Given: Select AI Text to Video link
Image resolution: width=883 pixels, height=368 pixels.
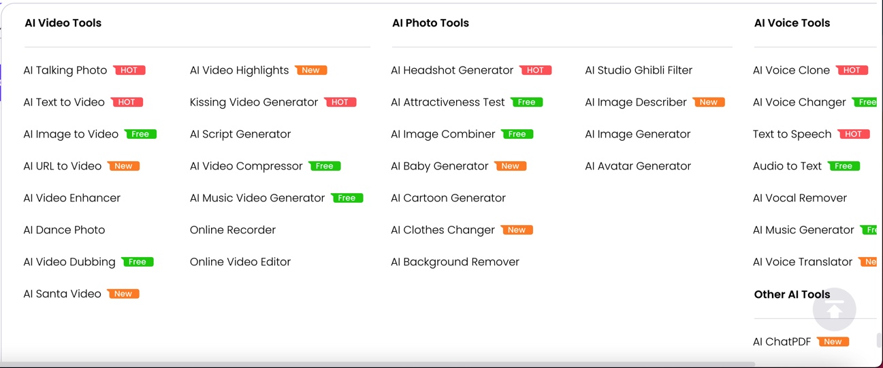Looking at the screenshot, I should 64,102.
